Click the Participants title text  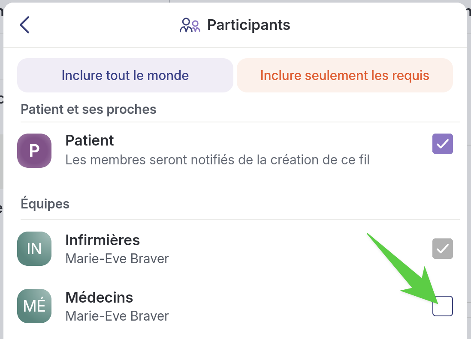coord(248,25)
